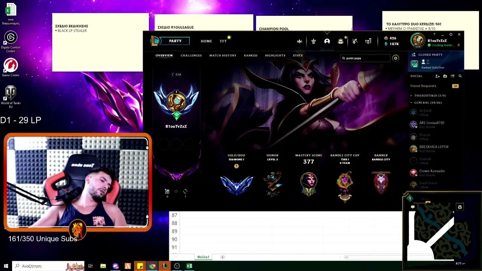Add a new sheet in Excel
Screen dimensions: 482x271
223,257
